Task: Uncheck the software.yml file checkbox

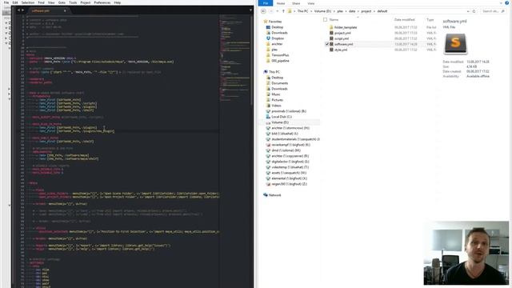Action: tap(327, 44)
